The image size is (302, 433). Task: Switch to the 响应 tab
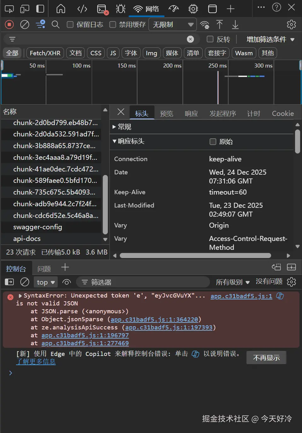click(x=191, y=113)
